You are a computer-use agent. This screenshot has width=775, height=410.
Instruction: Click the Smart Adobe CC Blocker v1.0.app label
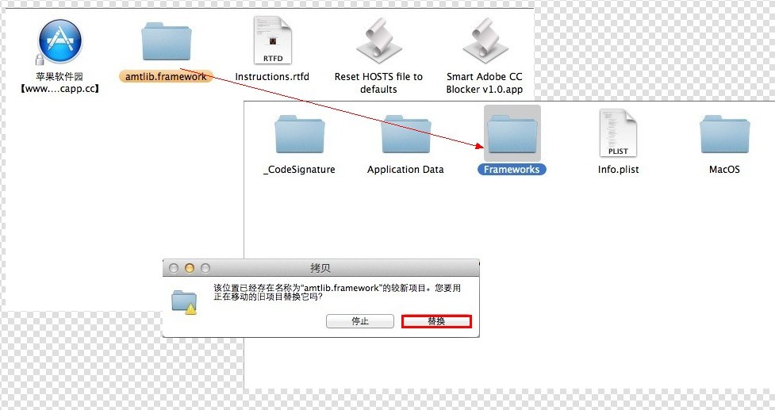[x=485, y=83]
